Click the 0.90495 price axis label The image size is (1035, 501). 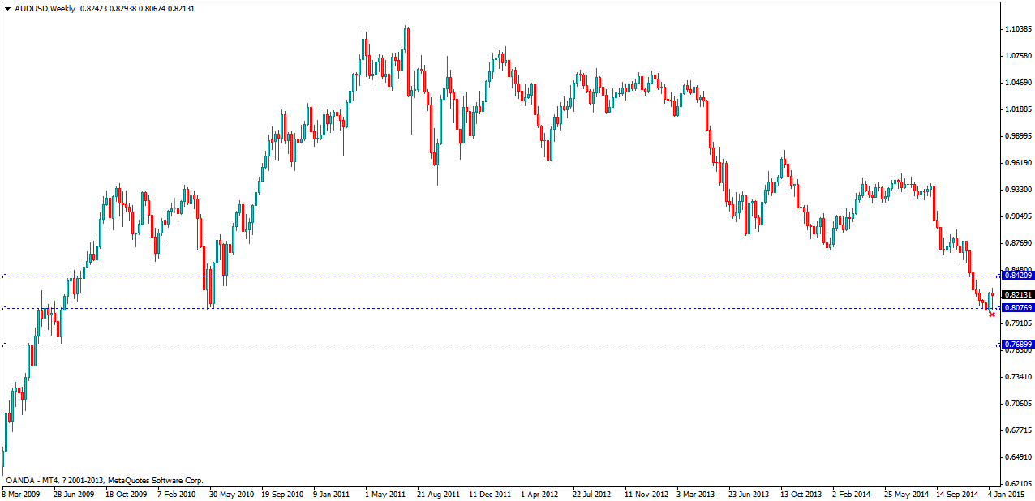point(1018,216)
